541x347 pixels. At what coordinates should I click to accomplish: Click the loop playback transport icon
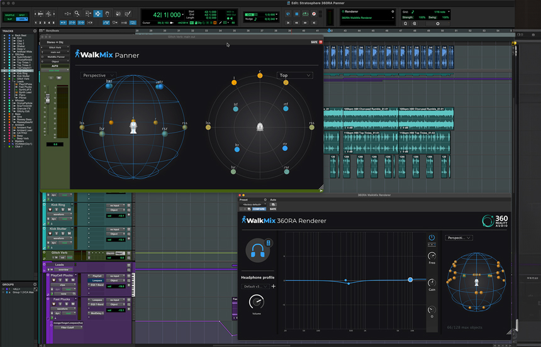305,14
